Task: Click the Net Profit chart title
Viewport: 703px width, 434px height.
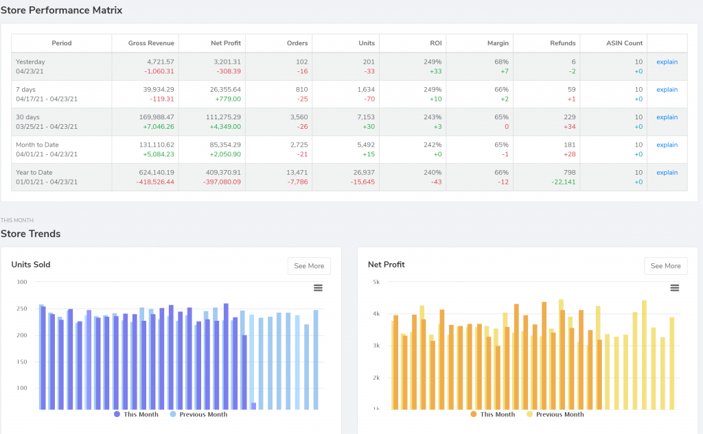Action: [x=387, y=265]
